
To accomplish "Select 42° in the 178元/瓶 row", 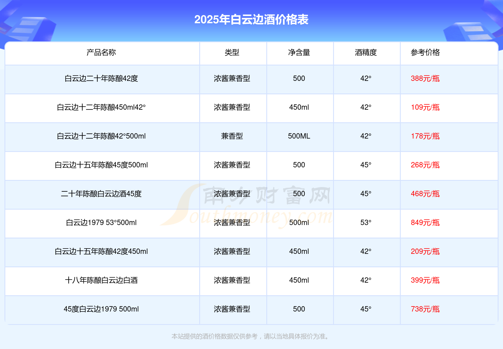I will point(366,136).
